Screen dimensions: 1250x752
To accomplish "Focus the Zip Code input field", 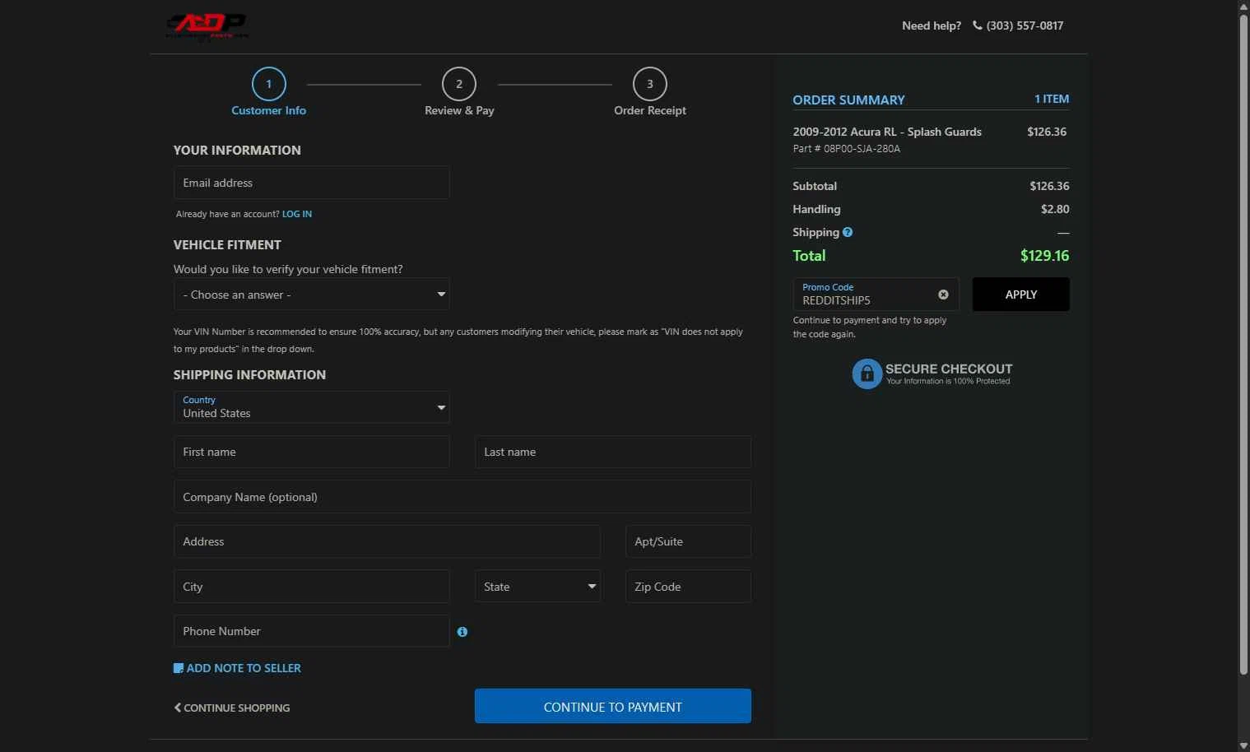I will (687, 587).
